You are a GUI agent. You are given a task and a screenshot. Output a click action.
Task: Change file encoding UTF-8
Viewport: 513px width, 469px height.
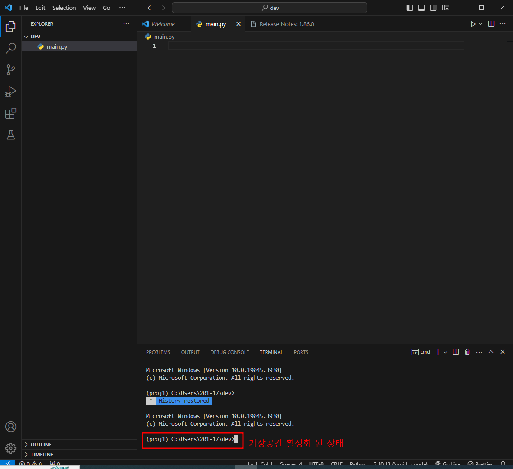[x=316, y=464]
